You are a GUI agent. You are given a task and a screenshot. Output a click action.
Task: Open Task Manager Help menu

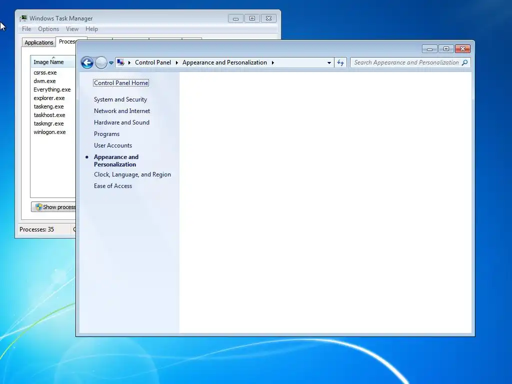(92, 28)
